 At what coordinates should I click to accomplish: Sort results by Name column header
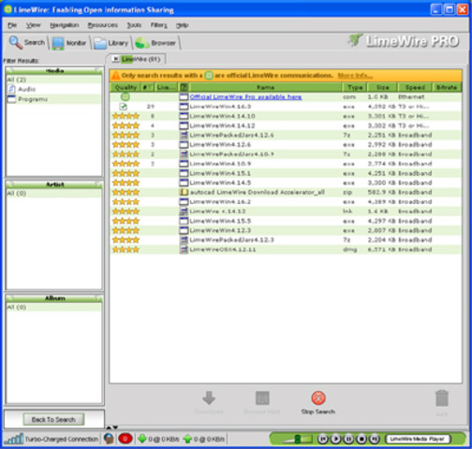tap(265, 87)
